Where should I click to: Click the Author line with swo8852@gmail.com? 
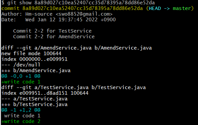pyautogui.click(x=57, y=14)
